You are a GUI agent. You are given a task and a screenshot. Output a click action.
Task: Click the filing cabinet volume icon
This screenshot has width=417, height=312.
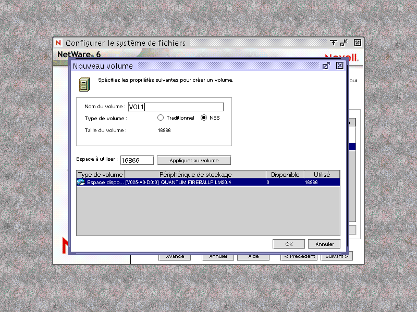pyautogui.click(x=84, y=84)
